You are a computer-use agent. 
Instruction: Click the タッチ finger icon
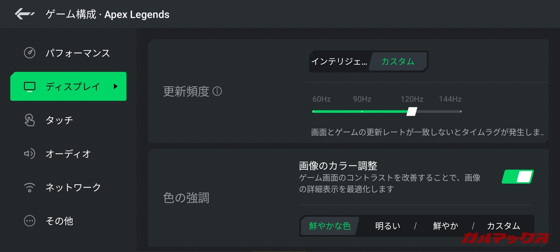click(29, 120)
